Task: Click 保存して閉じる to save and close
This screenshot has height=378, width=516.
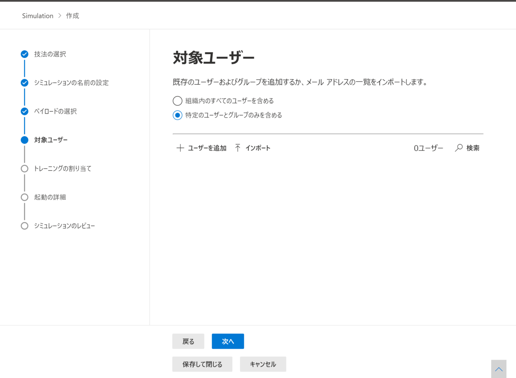Action: [202, 364]
